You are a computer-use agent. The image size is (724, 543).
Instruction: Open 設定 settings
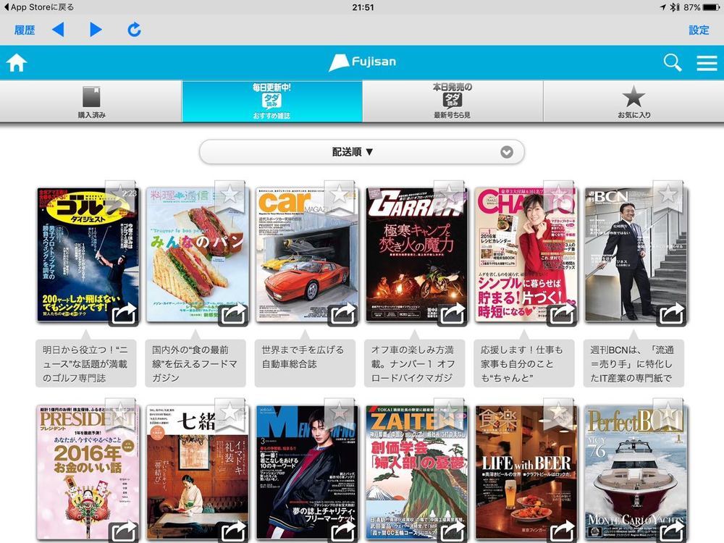pos(699,30)
